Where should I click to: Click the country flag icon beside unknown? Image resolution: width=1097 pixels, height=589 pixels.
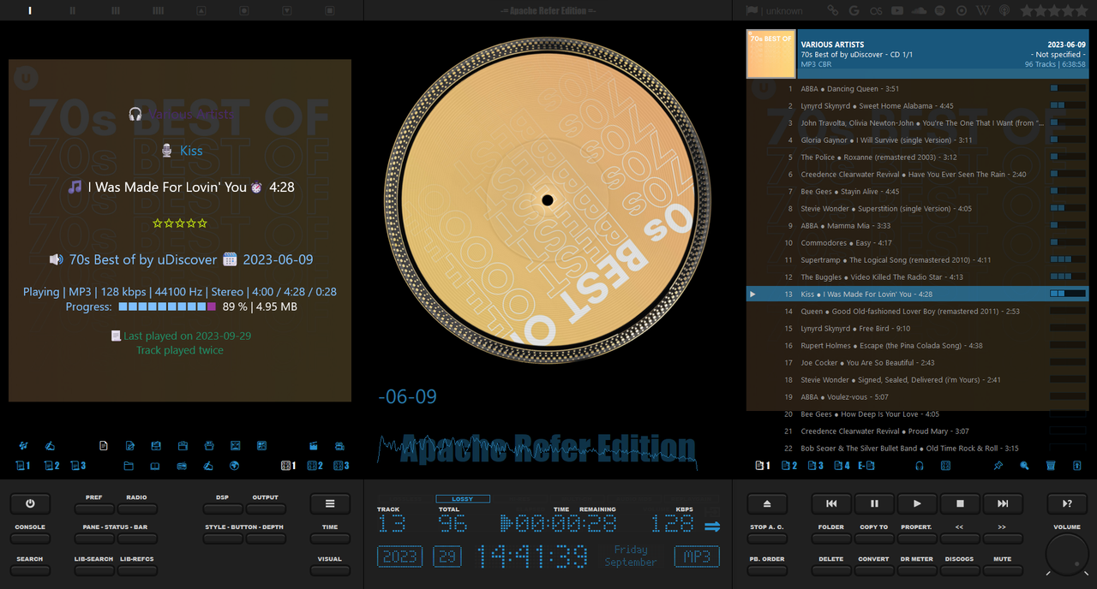tap(752, 10)
